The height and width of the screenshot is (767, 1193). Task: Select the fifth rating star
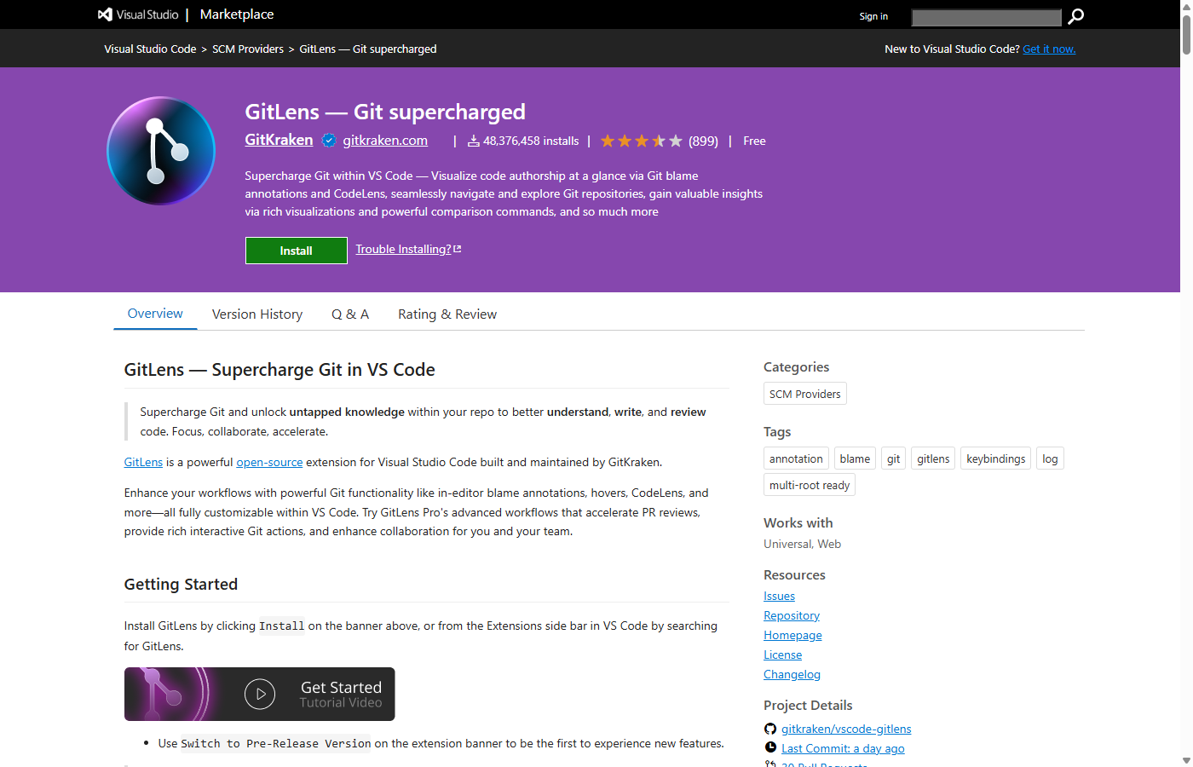(676, 141)
